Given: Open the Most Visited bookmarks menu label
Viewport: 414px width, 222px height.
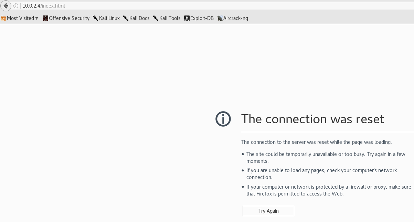Looking at the screenshot, I should click(20, 18).
